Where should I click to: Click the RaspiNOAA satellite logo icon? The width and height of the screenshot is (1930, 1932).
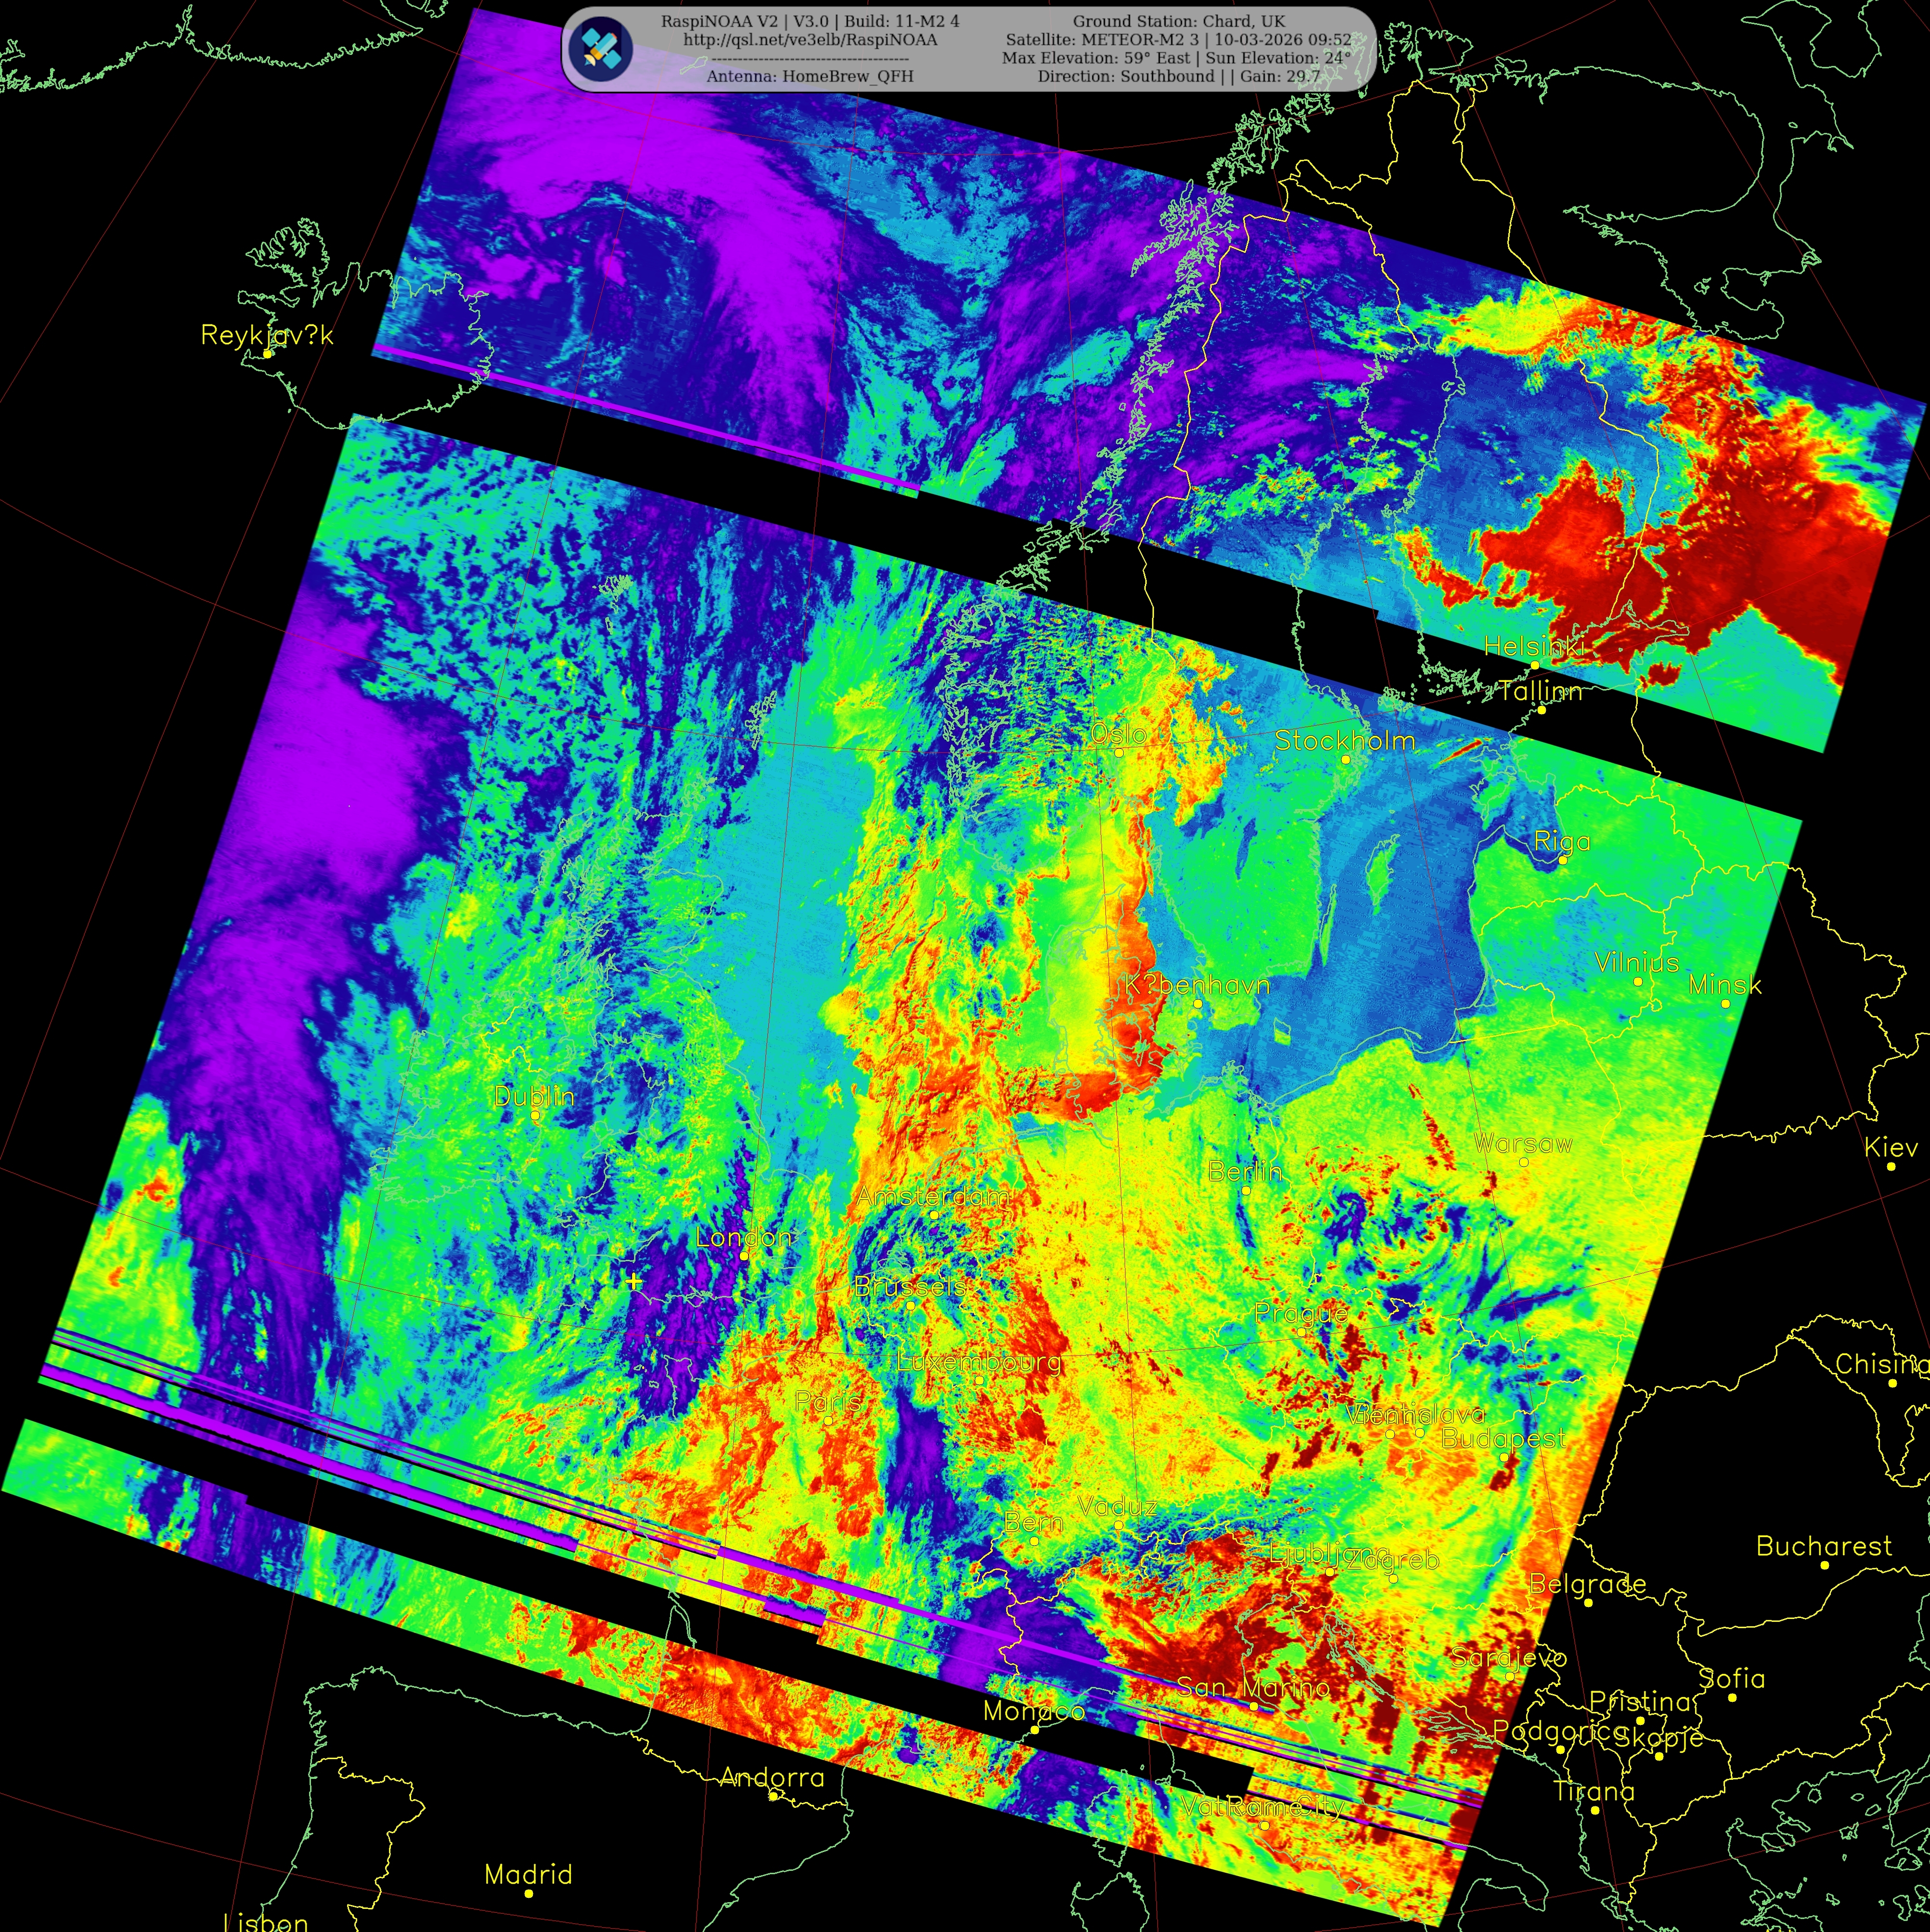601,48
